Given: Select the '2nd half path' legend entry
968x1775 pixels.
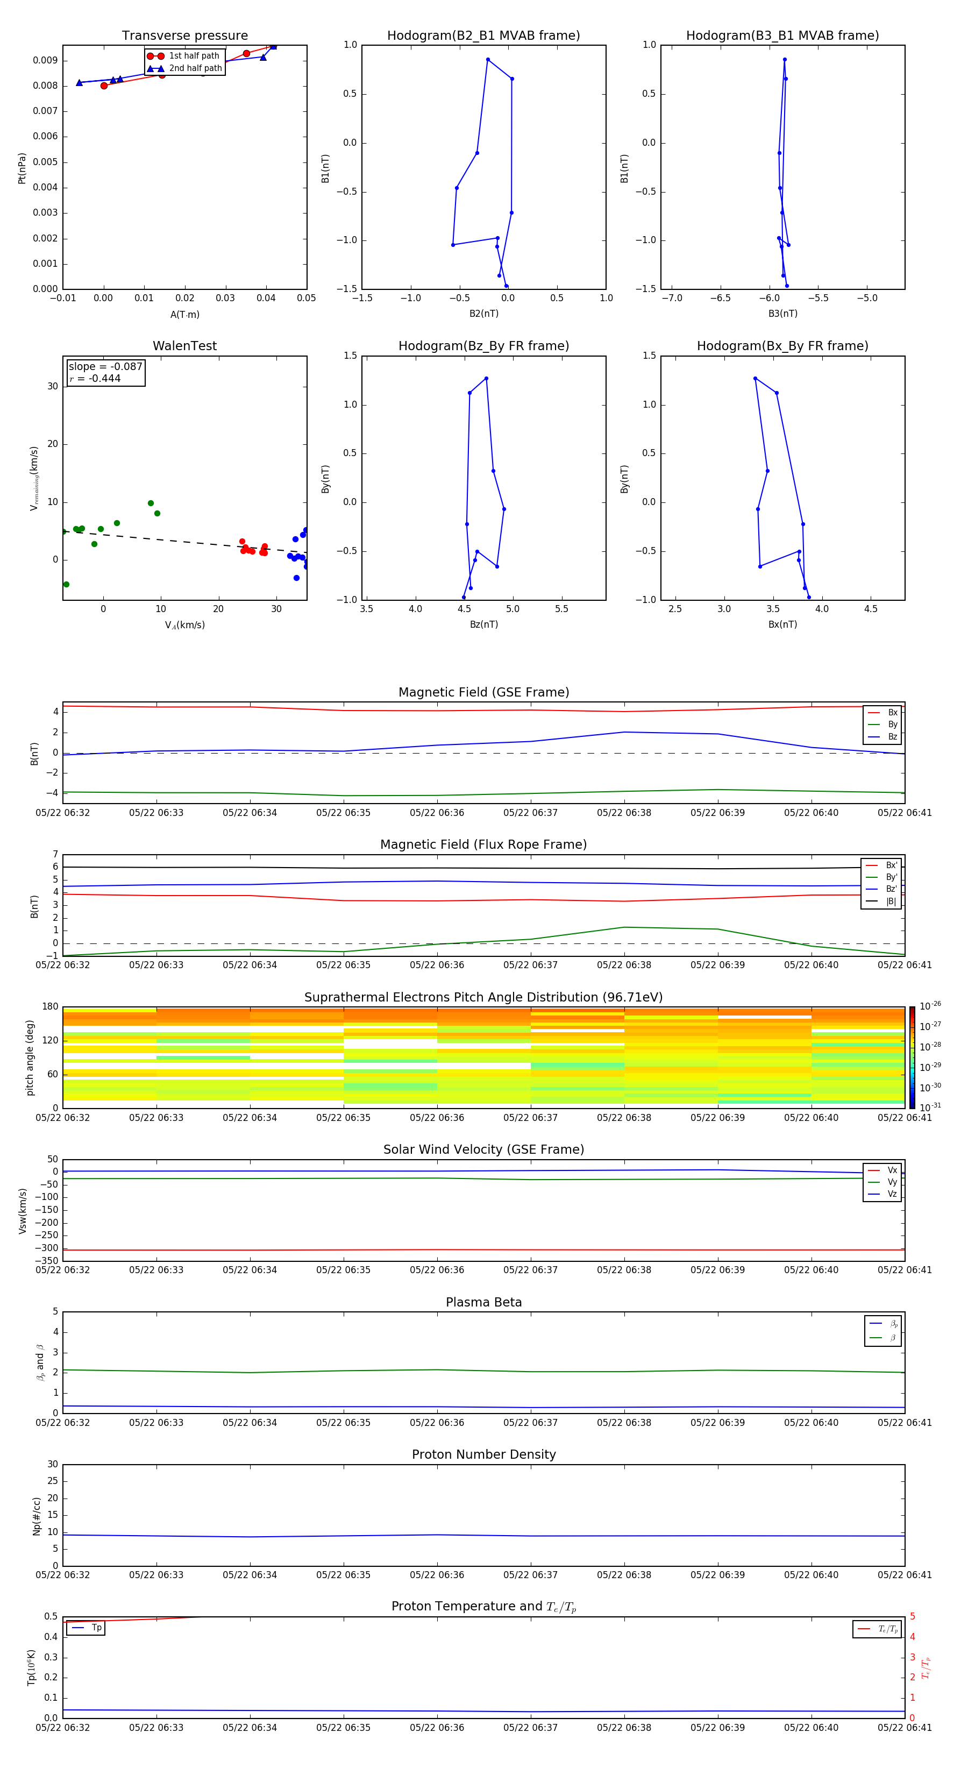Looking at the screenshot, I should pos(184,68).
